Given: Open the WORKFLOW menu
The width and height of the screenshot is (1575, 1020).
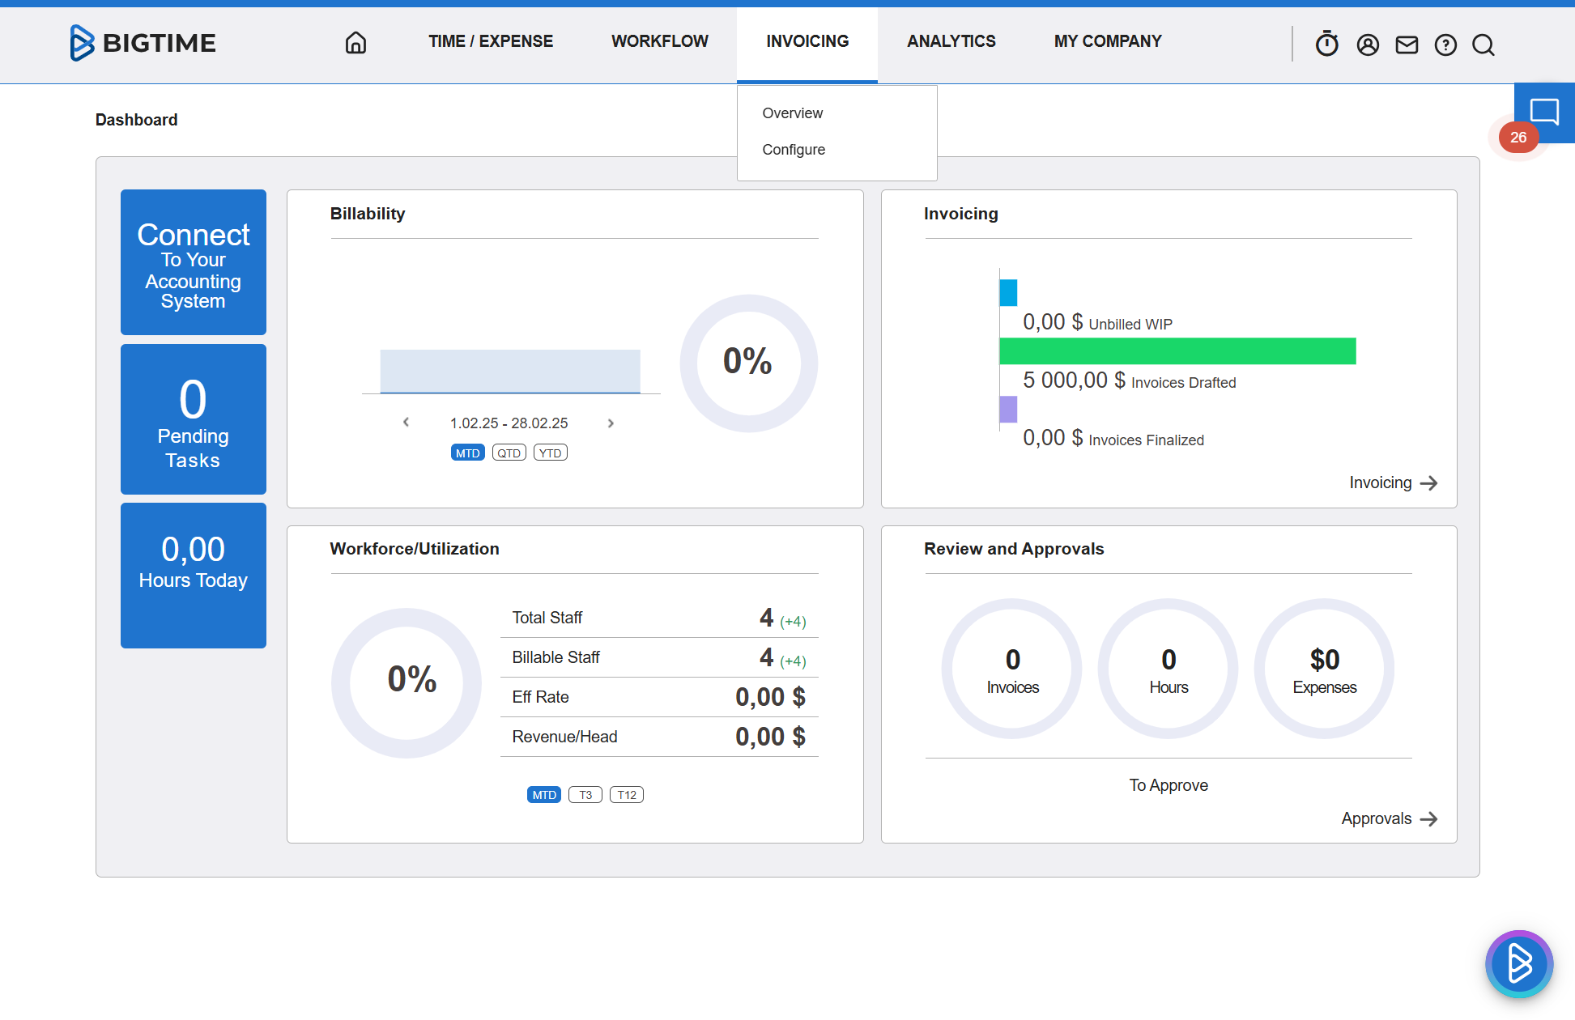Looking at the screenshot, I should pos(660,41).
